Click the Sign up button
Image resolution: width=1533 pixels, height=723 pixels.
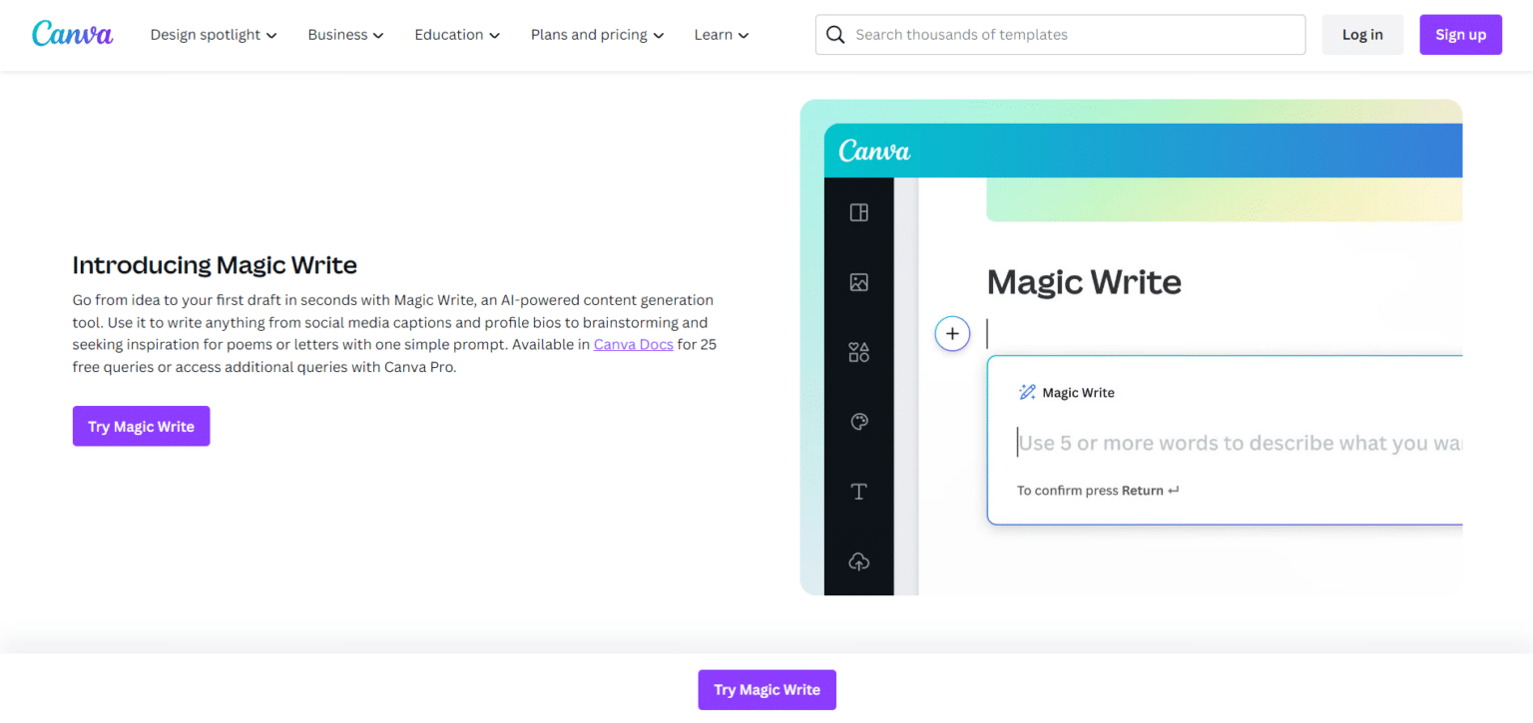pyautogui.click(x=1460, y=34)
